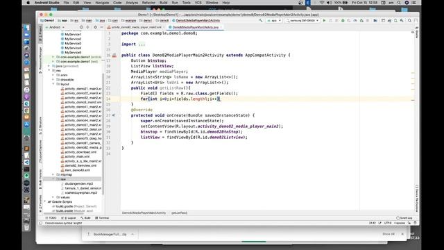The height and width of the screenshot is (250, 444).
Task: Collapse the raw folder
Action: click(53, 179)
